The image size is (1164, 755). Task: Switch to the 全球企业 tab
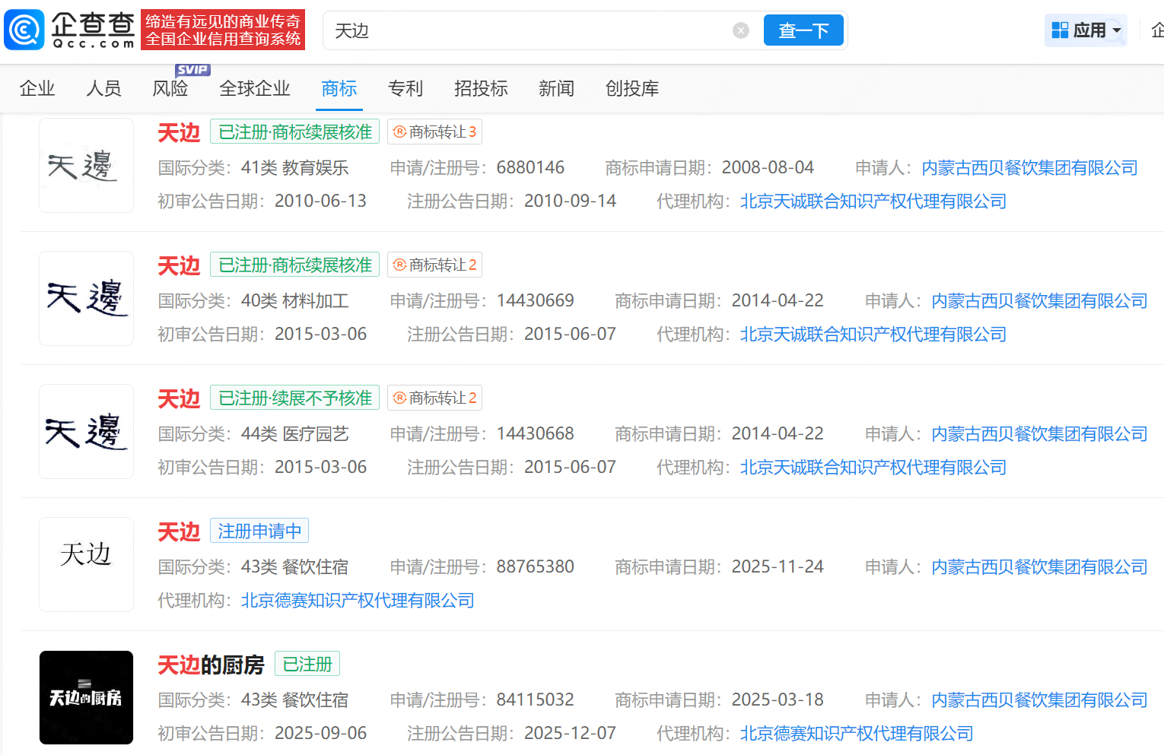(x=254, y=88)
